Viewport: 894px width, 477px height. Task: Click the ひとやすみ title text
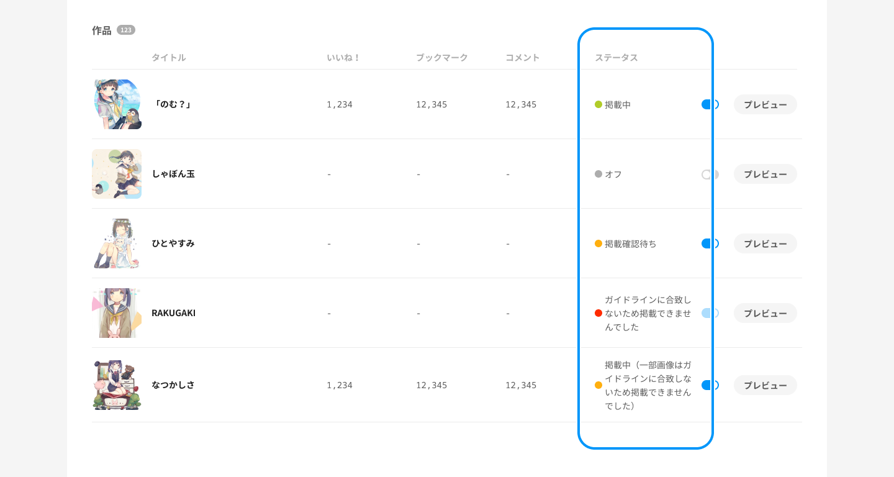(173, 243)
